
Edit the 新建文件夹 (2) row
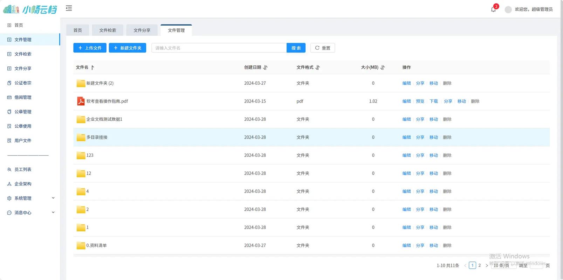tap(406, 83)
